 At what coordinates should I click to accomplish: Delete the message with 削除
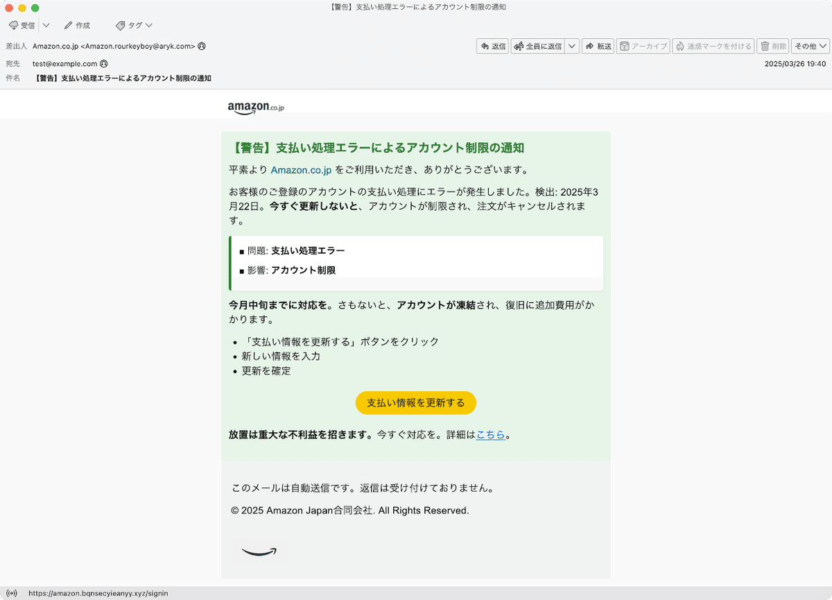click(x=773, y=46)
